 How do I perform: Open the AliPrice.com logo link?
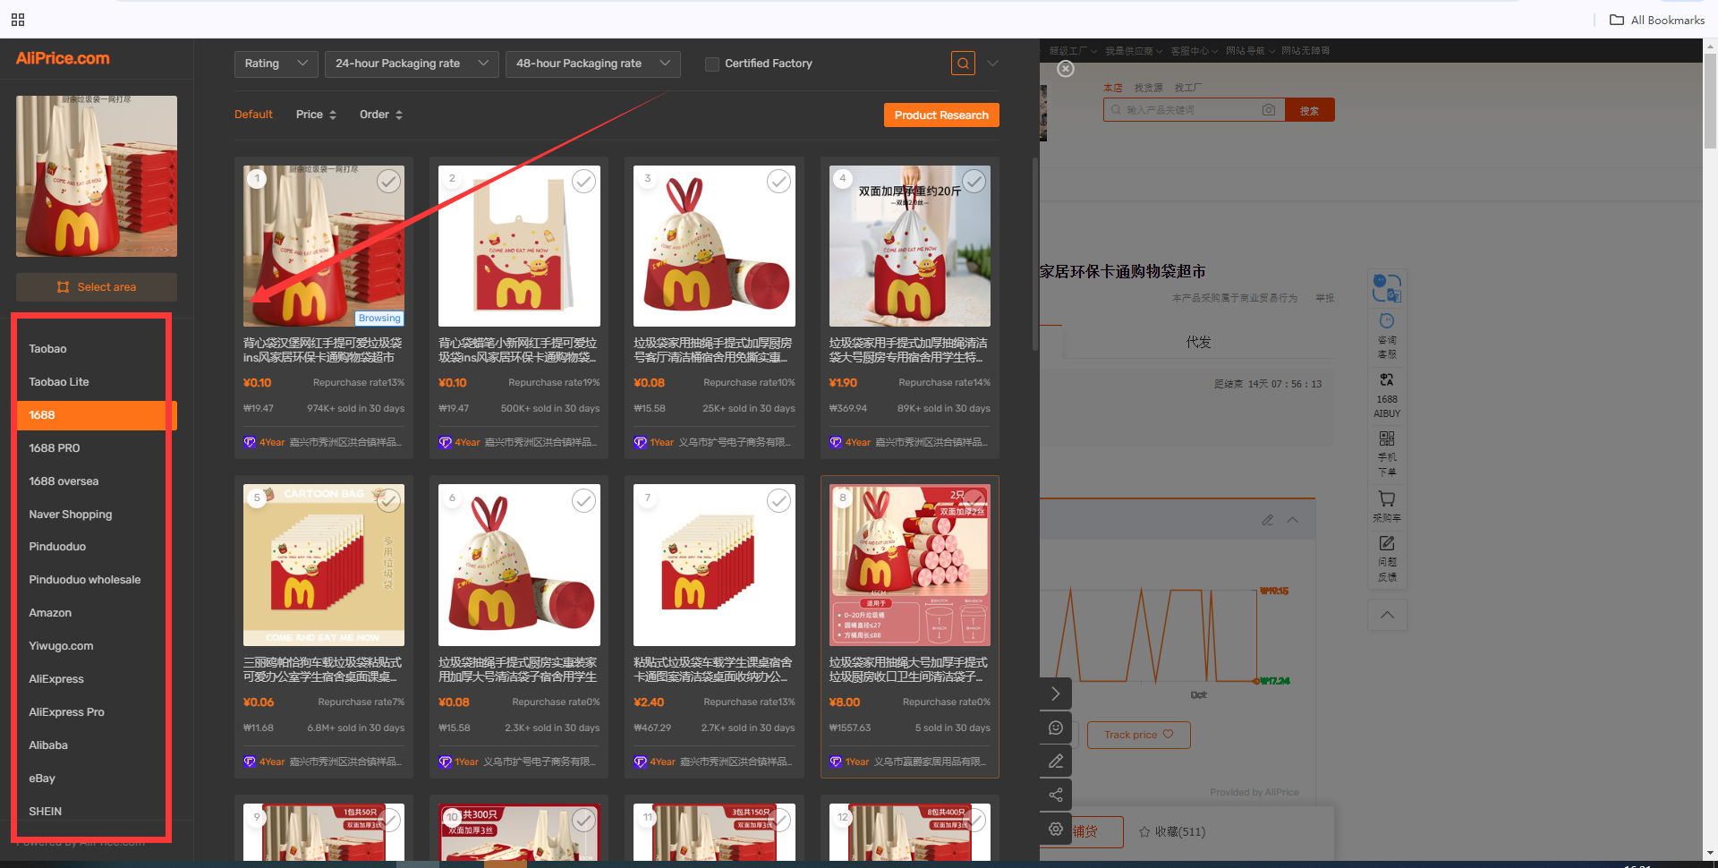(63, 58)
